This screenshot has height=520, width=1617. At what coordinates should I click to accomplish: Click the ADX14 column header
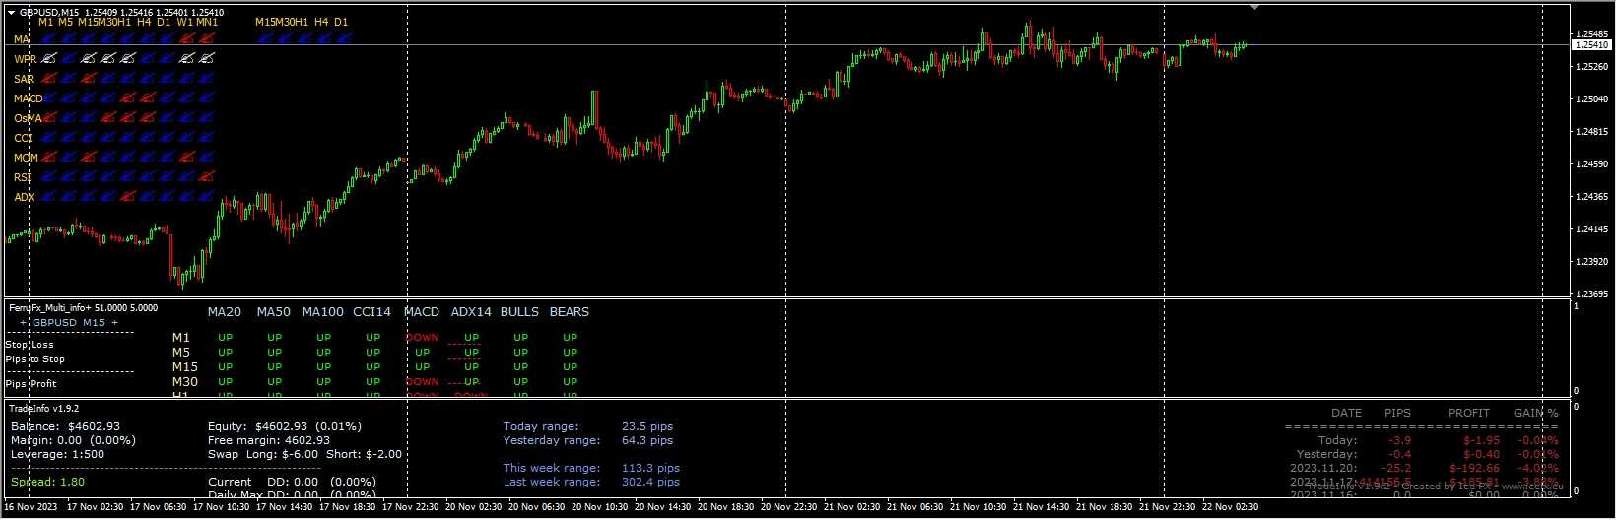coord(471,312)
